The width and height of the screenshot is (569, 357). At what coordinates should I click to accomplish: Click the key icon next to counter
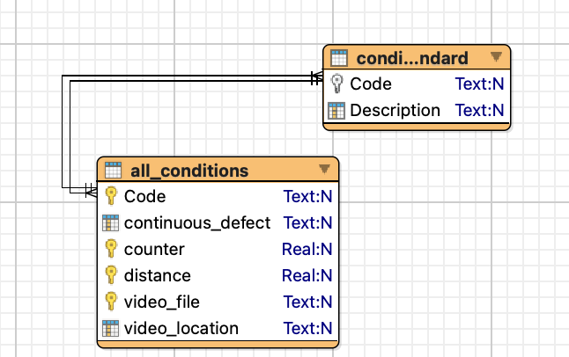click(111, 249)
